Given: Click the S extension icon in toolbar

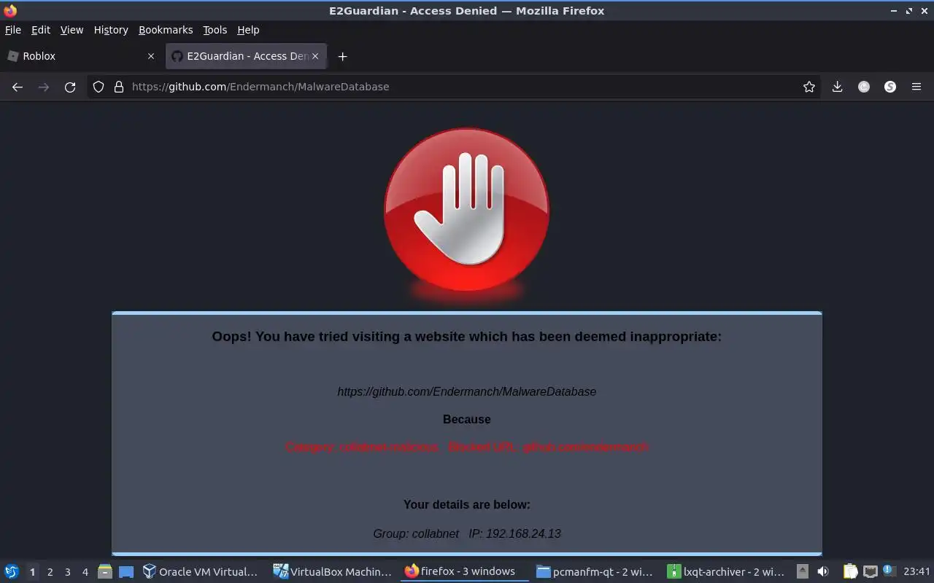Looking at the screenshot, I should click(890, 87).
